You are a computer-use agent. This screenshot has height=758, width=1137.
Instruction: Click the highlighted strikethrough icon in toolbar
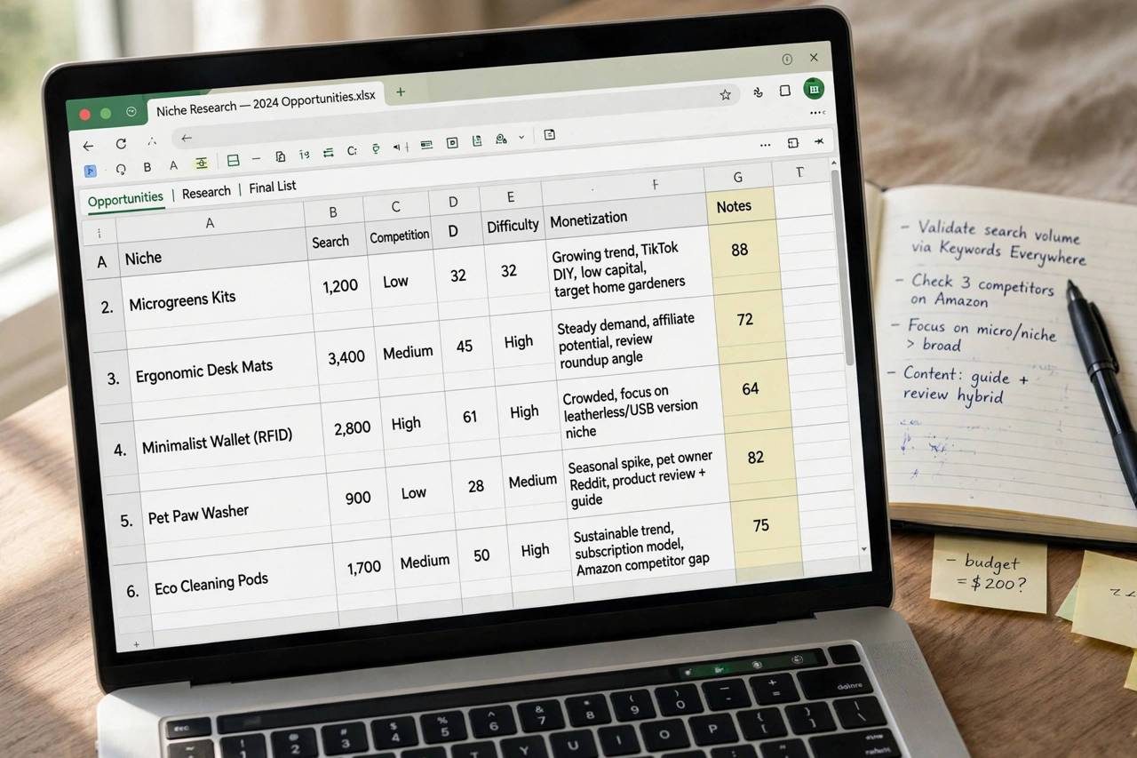click(x=202, y=163)
